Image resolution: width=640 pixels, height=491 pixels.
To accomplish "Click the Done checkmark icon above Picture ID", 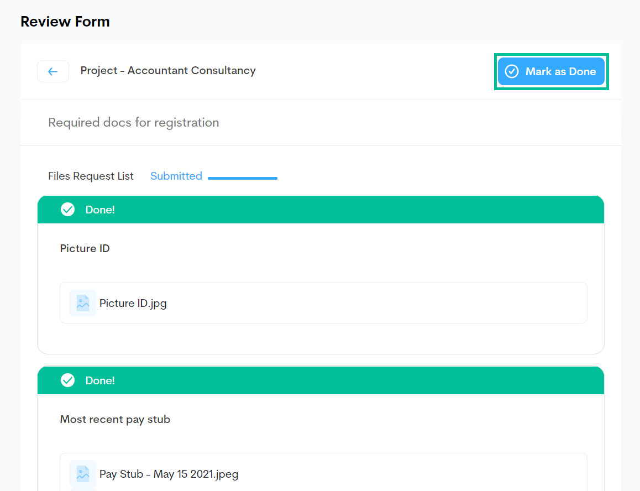I will click(67, 210).
